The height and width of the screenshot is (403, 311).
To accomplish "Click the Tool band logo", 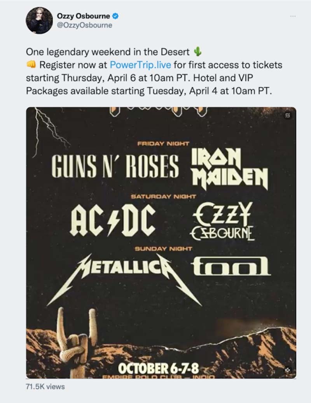I will (231, 267).
